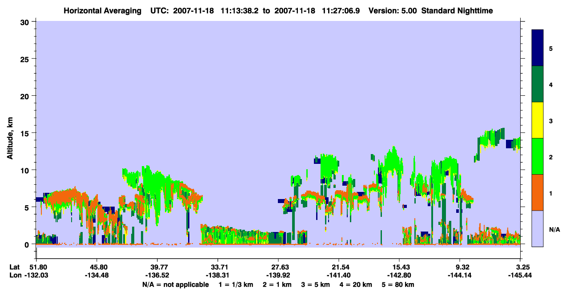578x297 pixels.
Task: Click longitude value -136.52
Action: [157, 275]
